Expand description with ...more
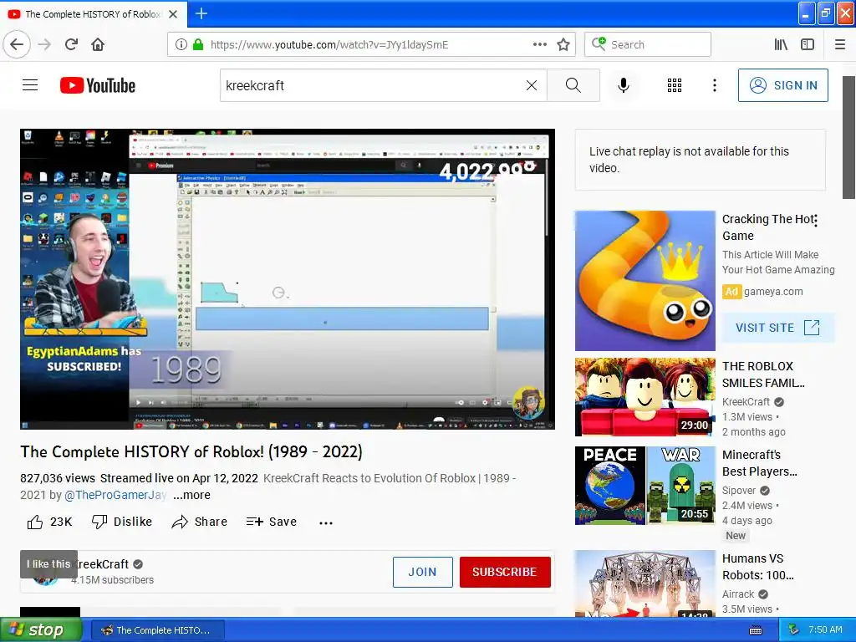 click(x=191, y=495)
